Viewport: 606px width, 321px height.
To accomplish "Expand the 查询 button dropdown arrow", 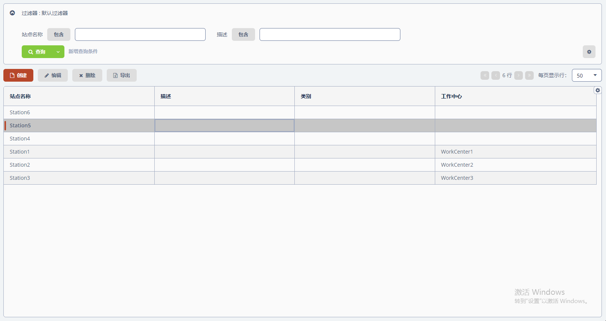I will click(58, 52).
